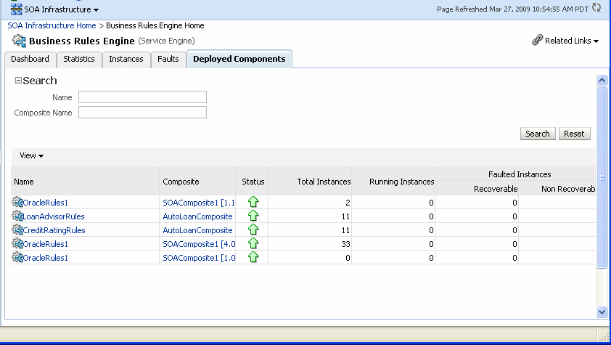This screenshot has height=345, width=611.
Task: Click the Search button
Action: 538,134
